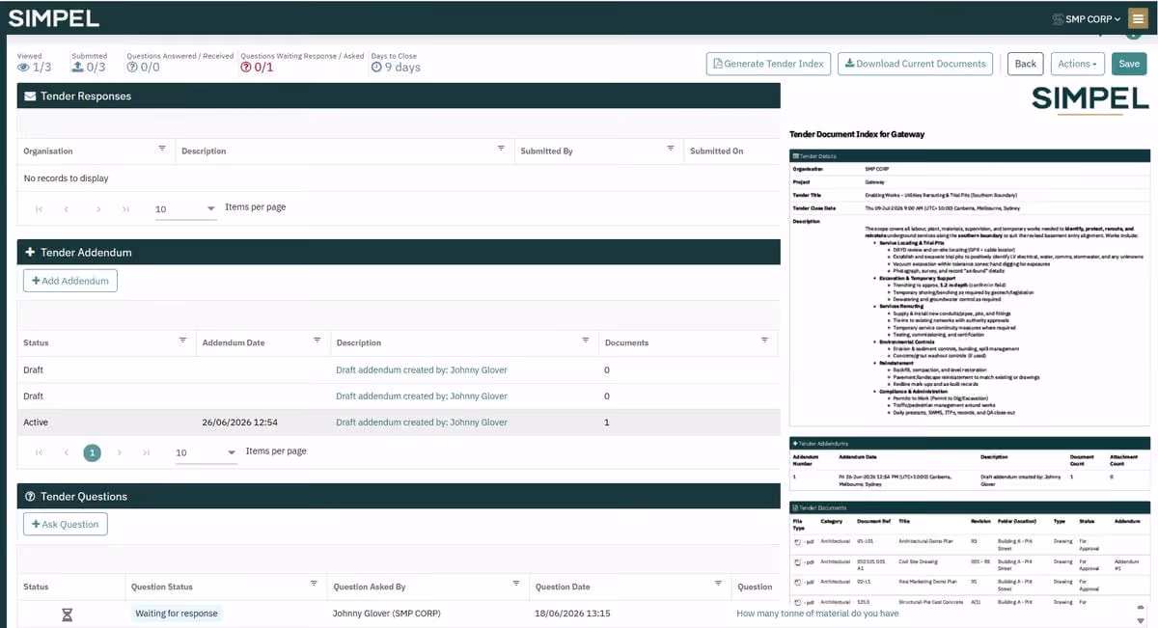Image resolution: width=1158 pixels, height=628 pixels.
Task: Open filter for Question Status column
Action: coord(314,585)
